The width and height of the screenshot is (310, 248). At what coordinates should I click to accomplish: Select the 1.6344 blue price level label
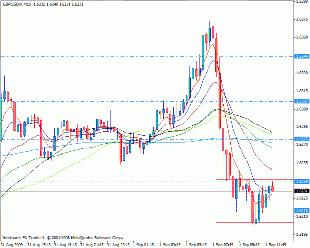[302, 56]
